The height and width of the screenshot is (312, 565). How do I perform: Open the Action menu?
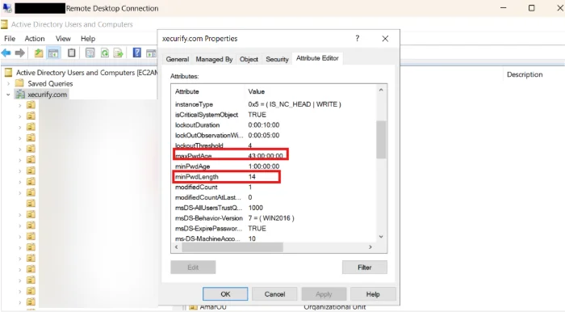point(35,39)
